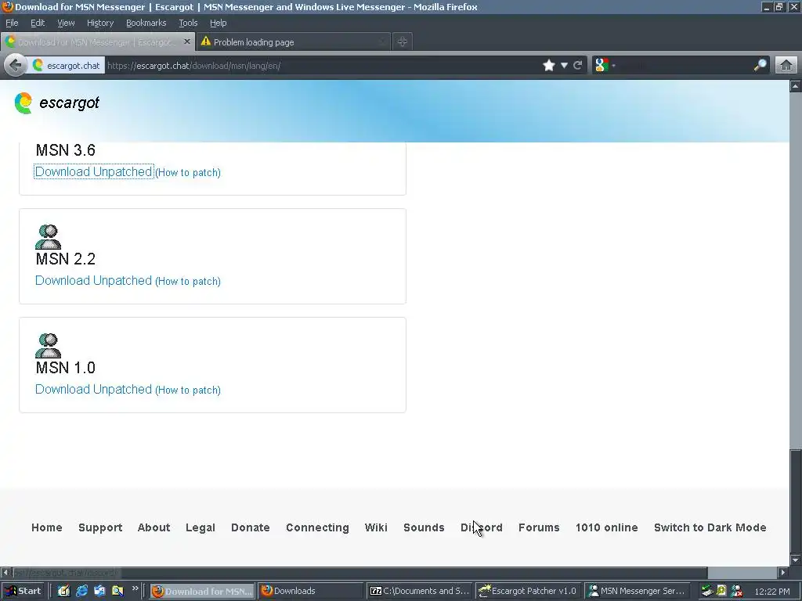
Task: Switch to Escargot Patcher v1.0 taskbar window
Action: [529, 591]
